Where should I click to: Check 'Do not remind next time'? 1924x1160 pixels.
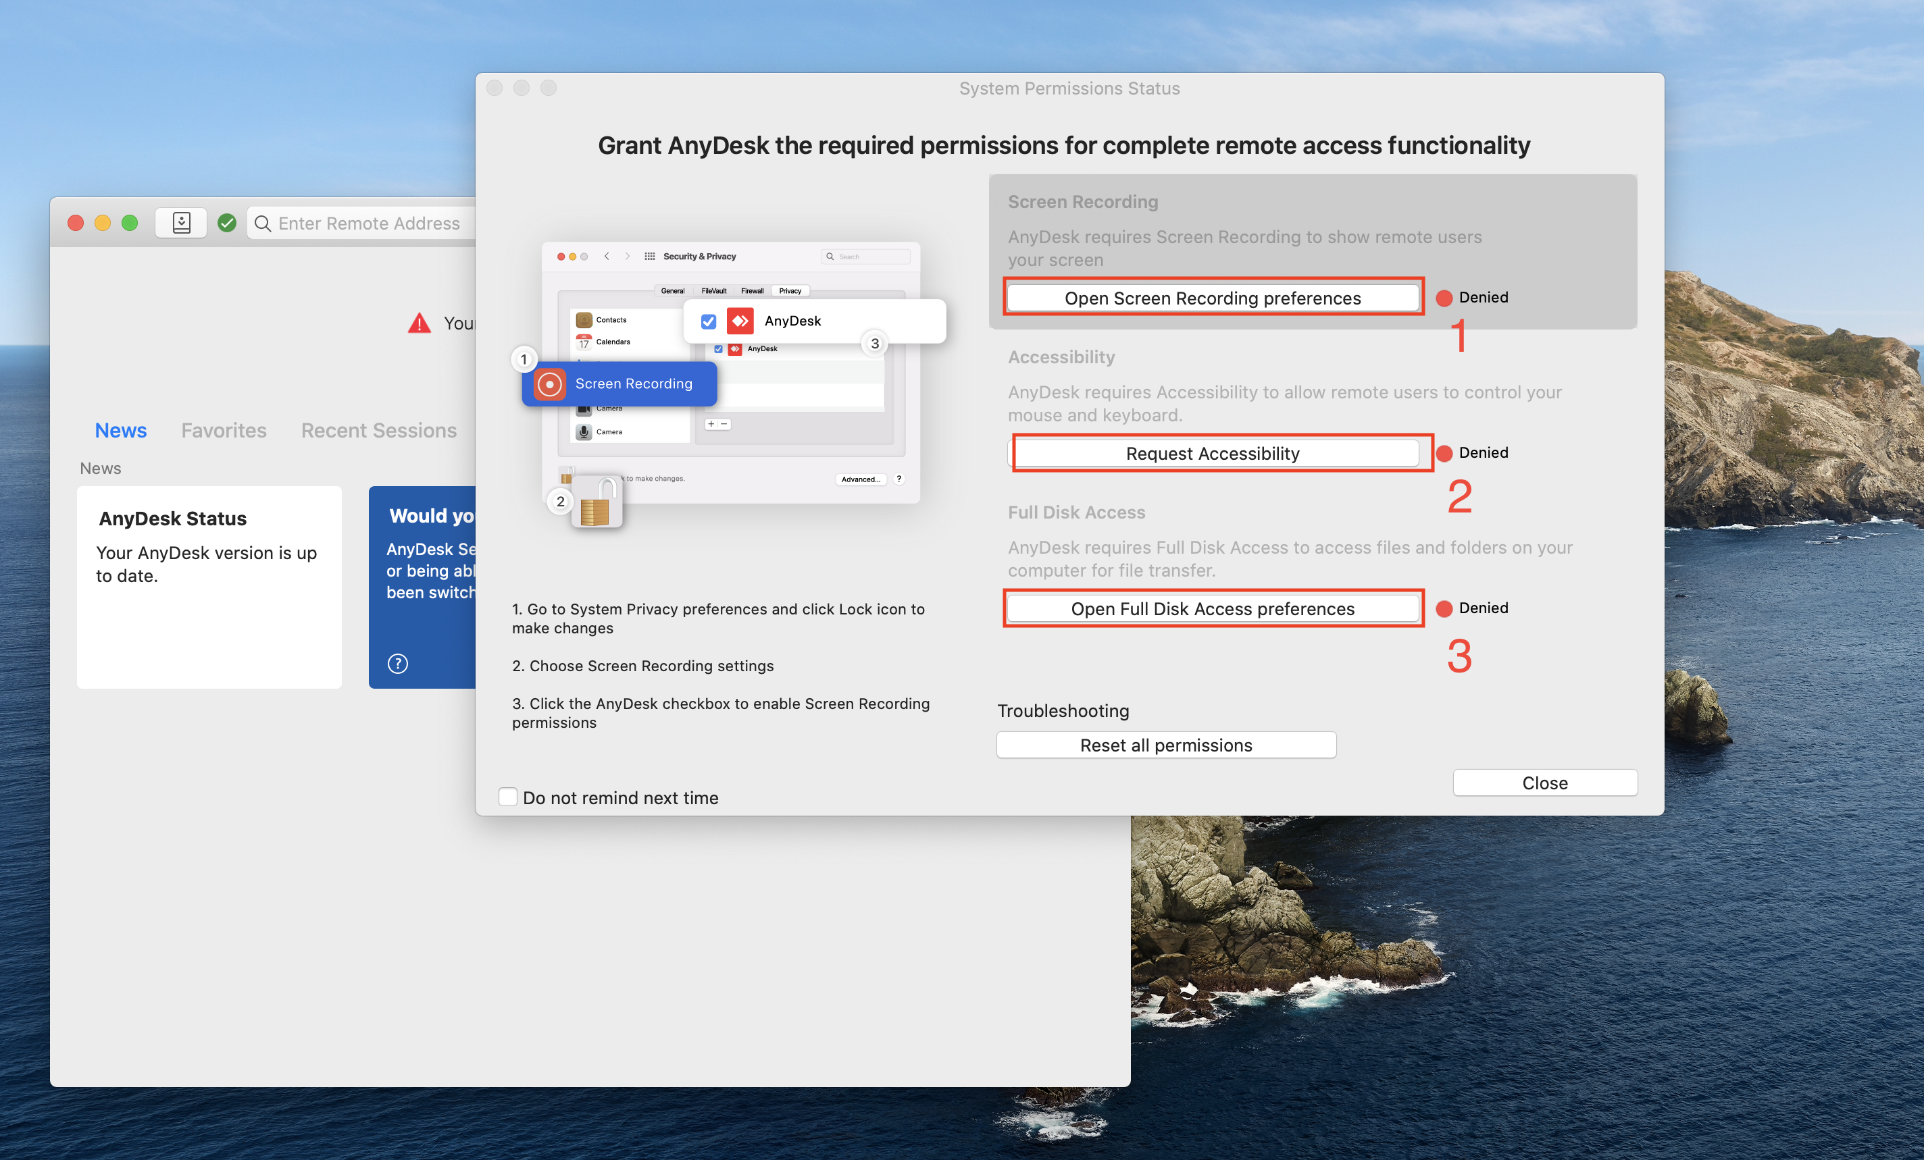tap(507, 797)
